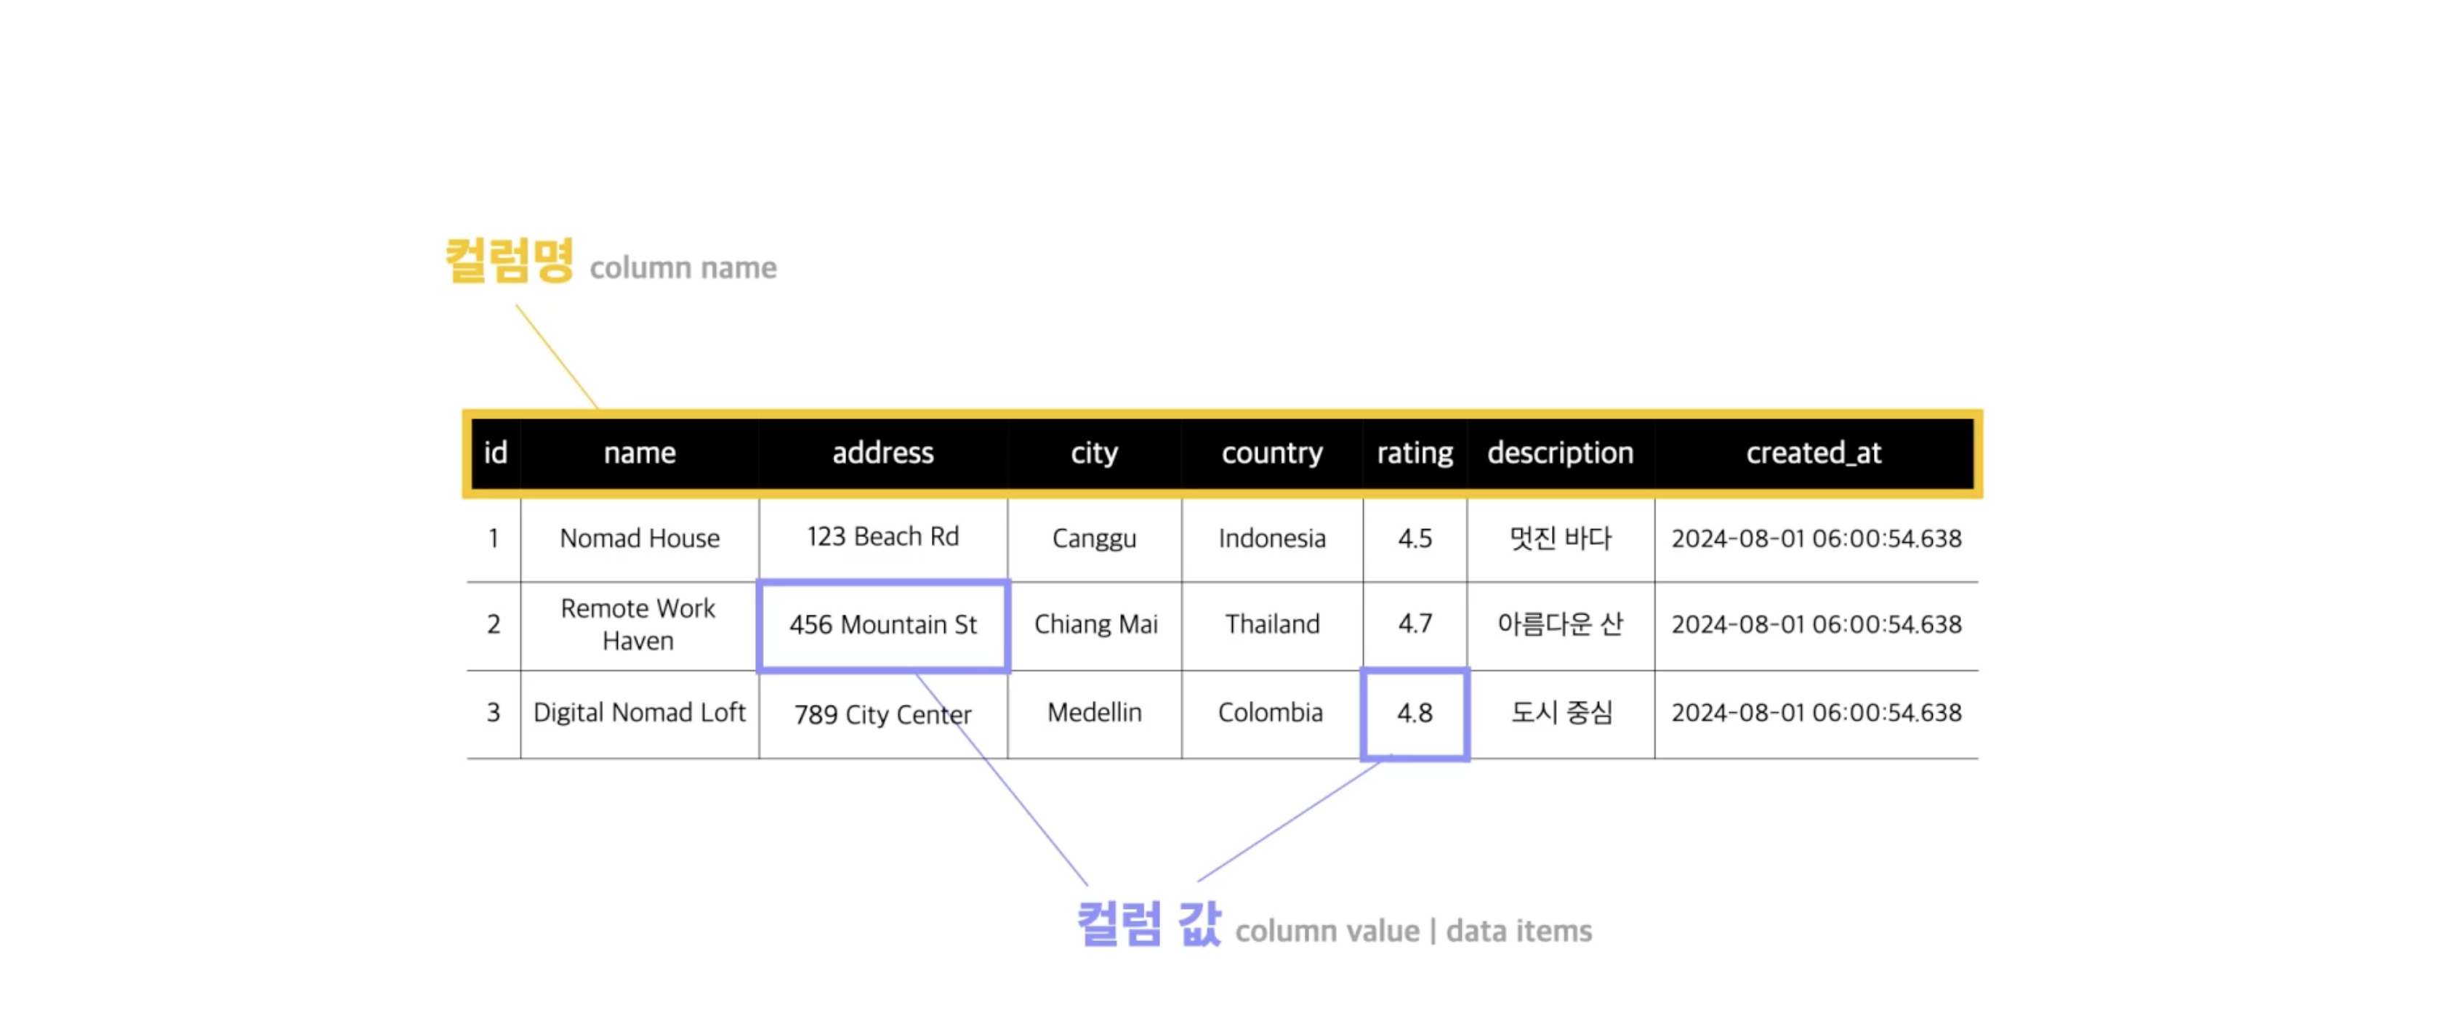Click the 'country' column header
The height and width of the screenshot is (1026, 2438).
[1272, 453]
